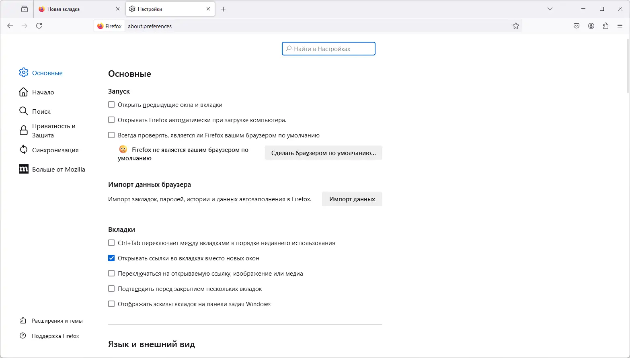The height and width of the screenshot is (358, 630).
Task: Click "Сделать браузером по умолчанию…" button
Action: coord(323,153)
